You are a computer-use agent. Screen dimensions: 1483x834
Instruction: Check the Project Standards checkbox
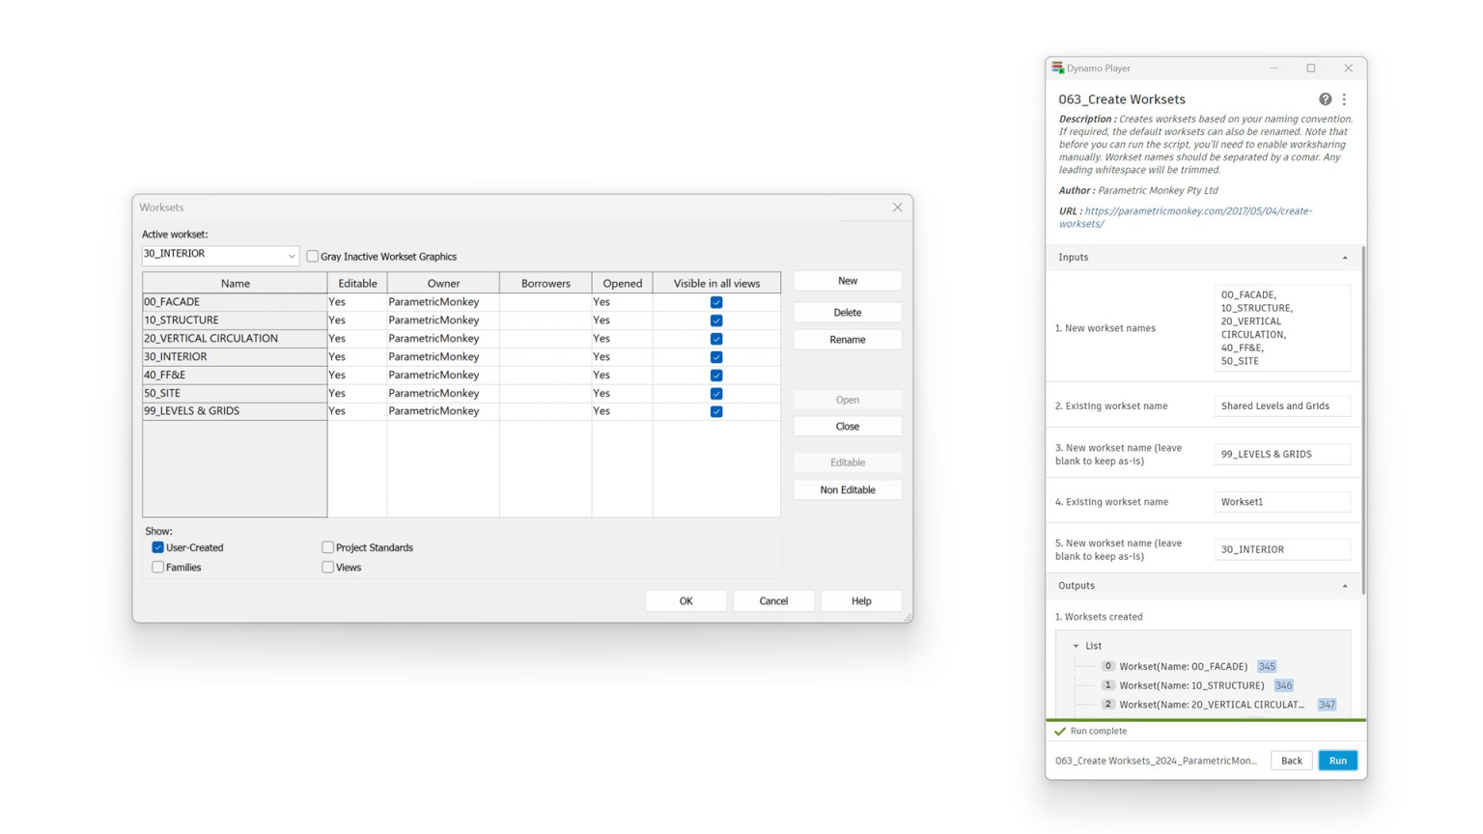(328, 547)
